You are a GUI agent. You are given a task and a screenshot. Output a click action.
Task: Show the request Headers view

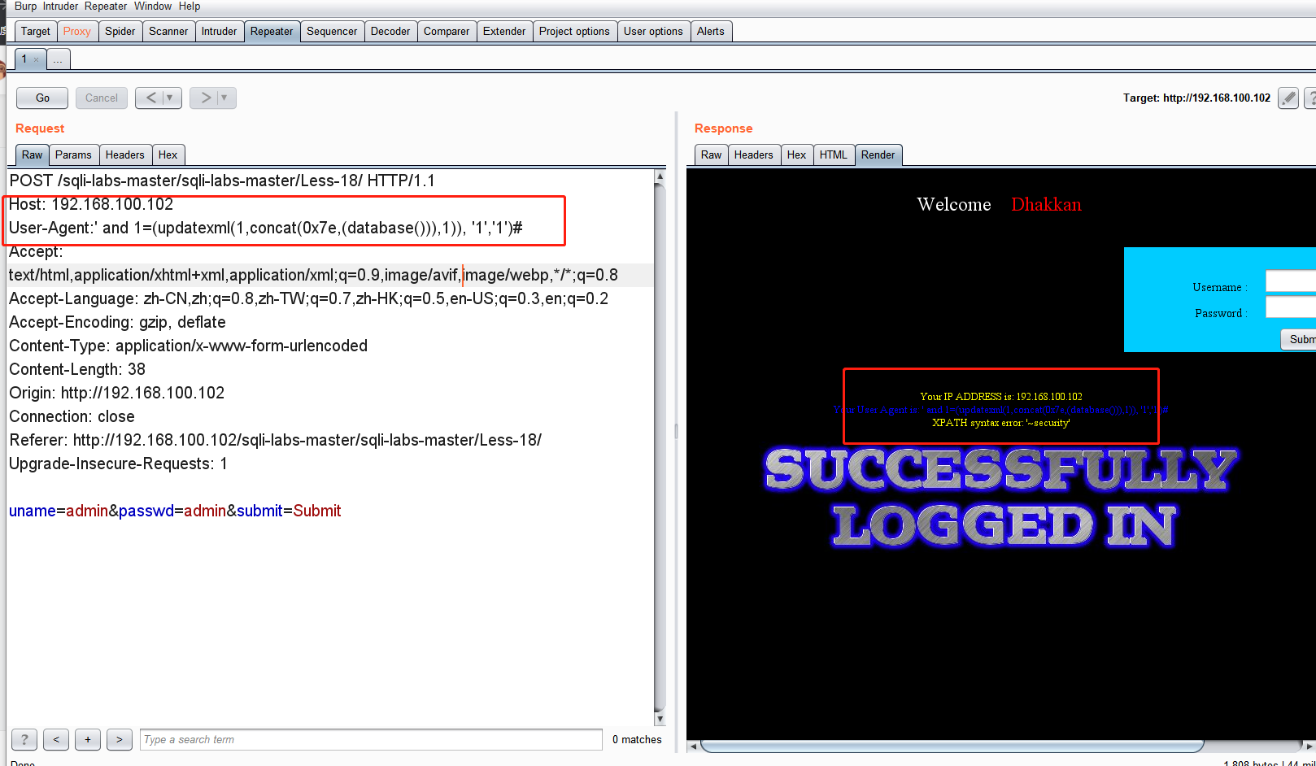coord(125,155)
